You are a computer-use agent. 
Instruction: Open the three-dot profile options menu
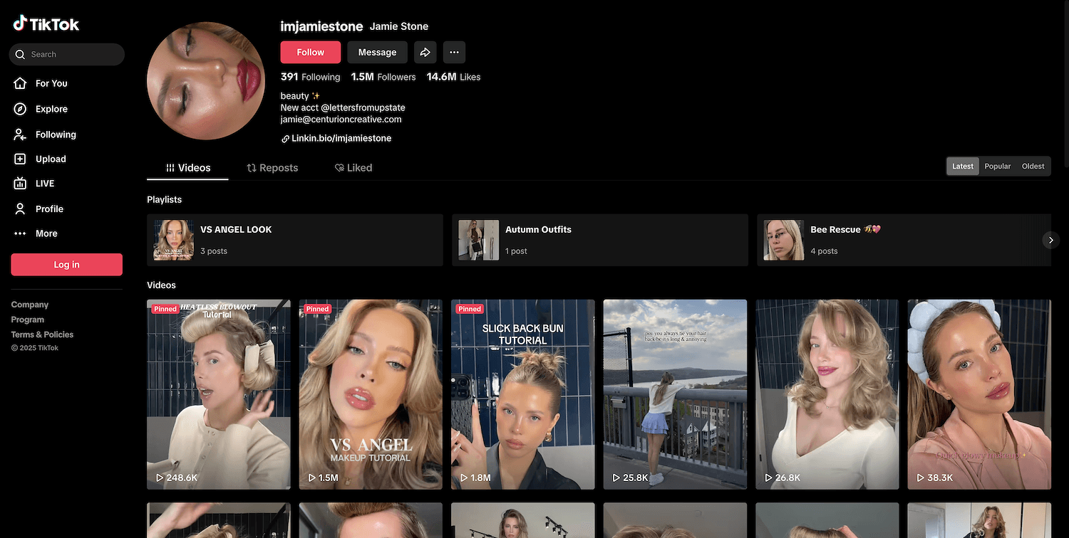coord(454,52)
